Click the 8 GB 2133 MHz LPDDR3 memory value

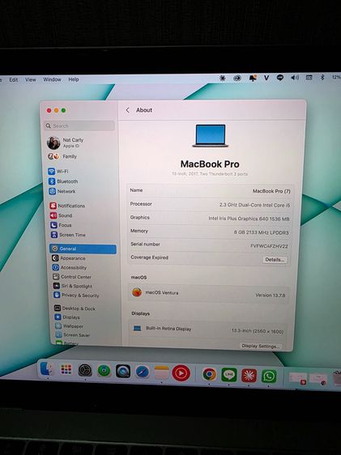click(x=261, y=232)
